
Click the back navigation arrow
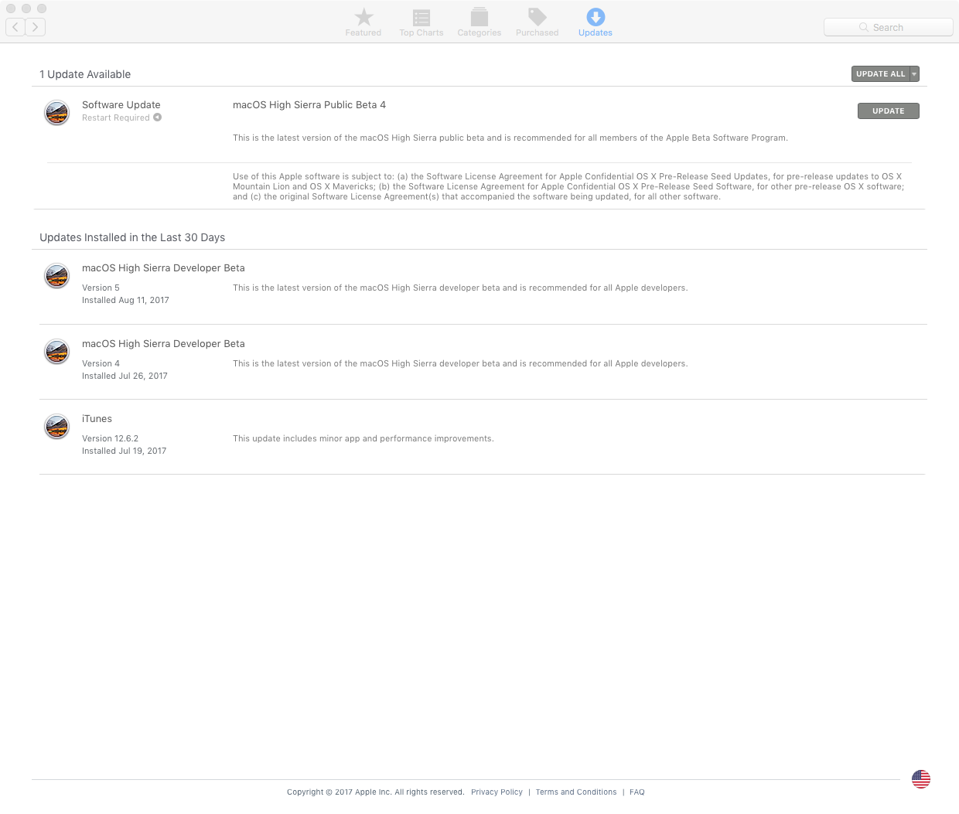pos(15,27)
